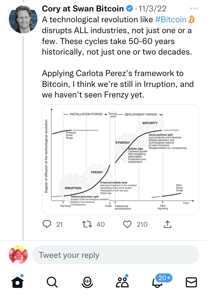The image size is (208, 296).
Task: Open direct messages envelope
Action: click(x=191, y=282)
